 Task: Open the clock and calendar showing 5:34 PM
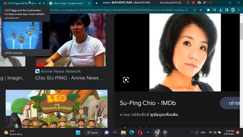229,133
